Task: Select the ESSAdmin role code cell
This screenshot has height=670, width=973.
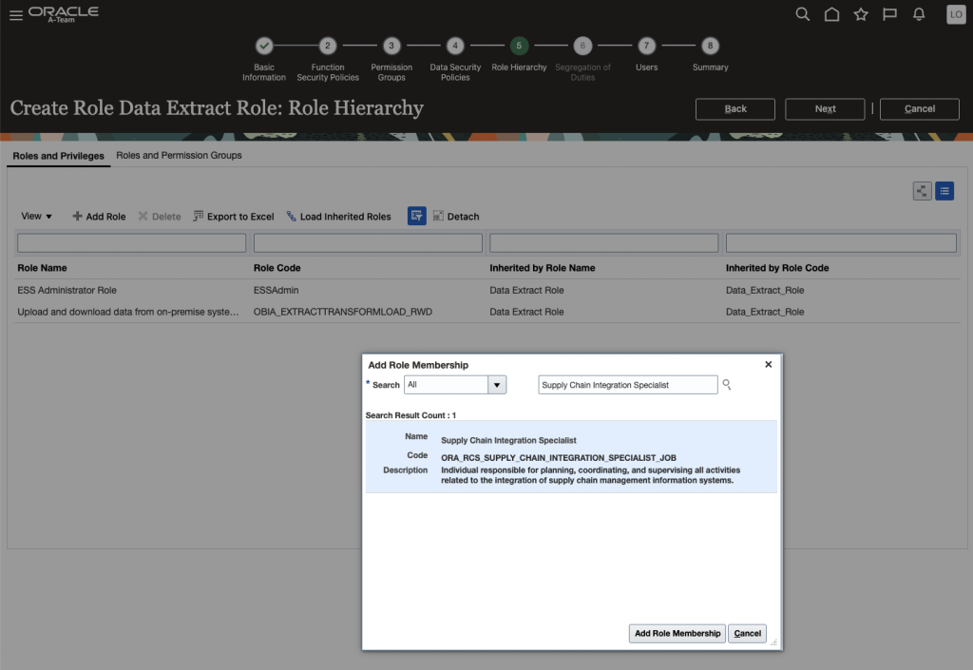Action: [277, 291]
